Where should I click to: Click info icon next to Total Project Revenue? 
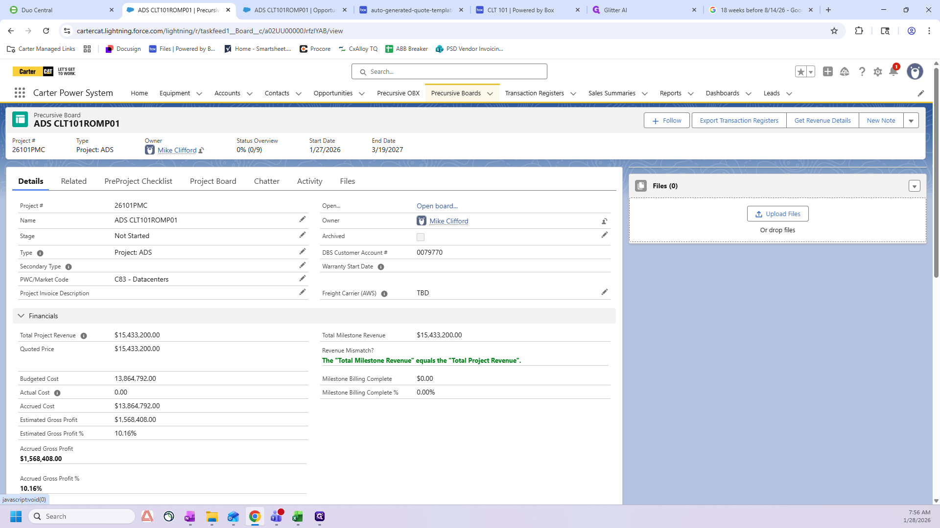(x=84, y=336)
